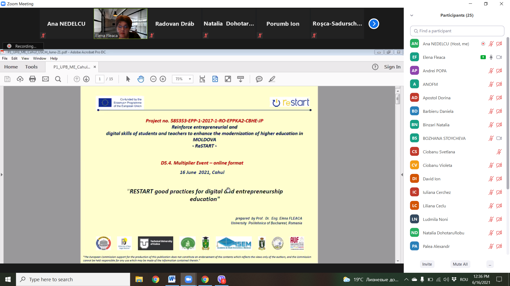Viewport: 510px width, 286px height.
Task: Open the Help menu
Action: point(54,58)
